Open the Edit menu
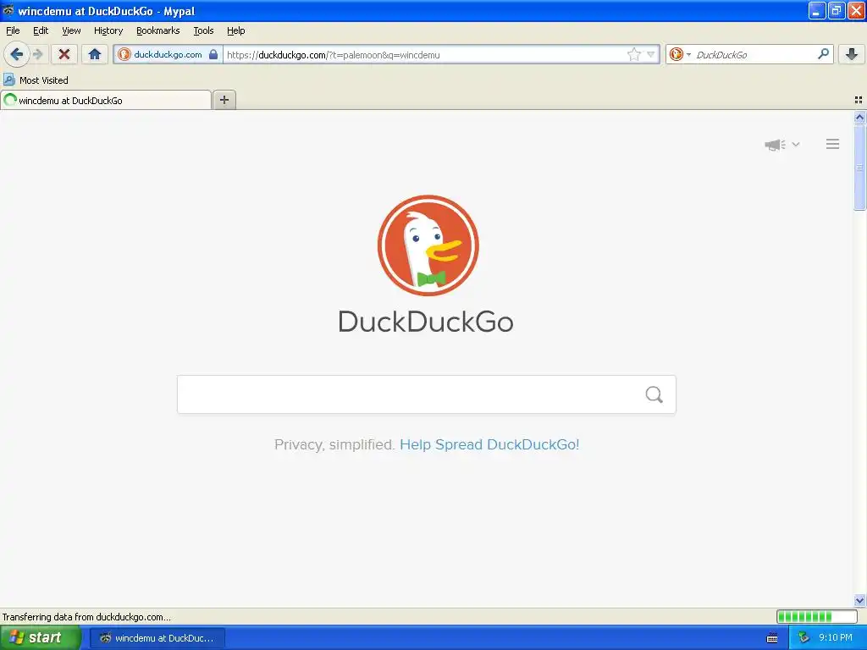 [41, 30]
